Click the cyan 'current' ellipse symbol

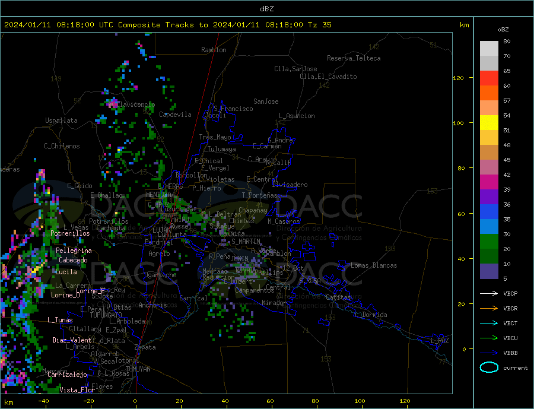tap(489, 367)
